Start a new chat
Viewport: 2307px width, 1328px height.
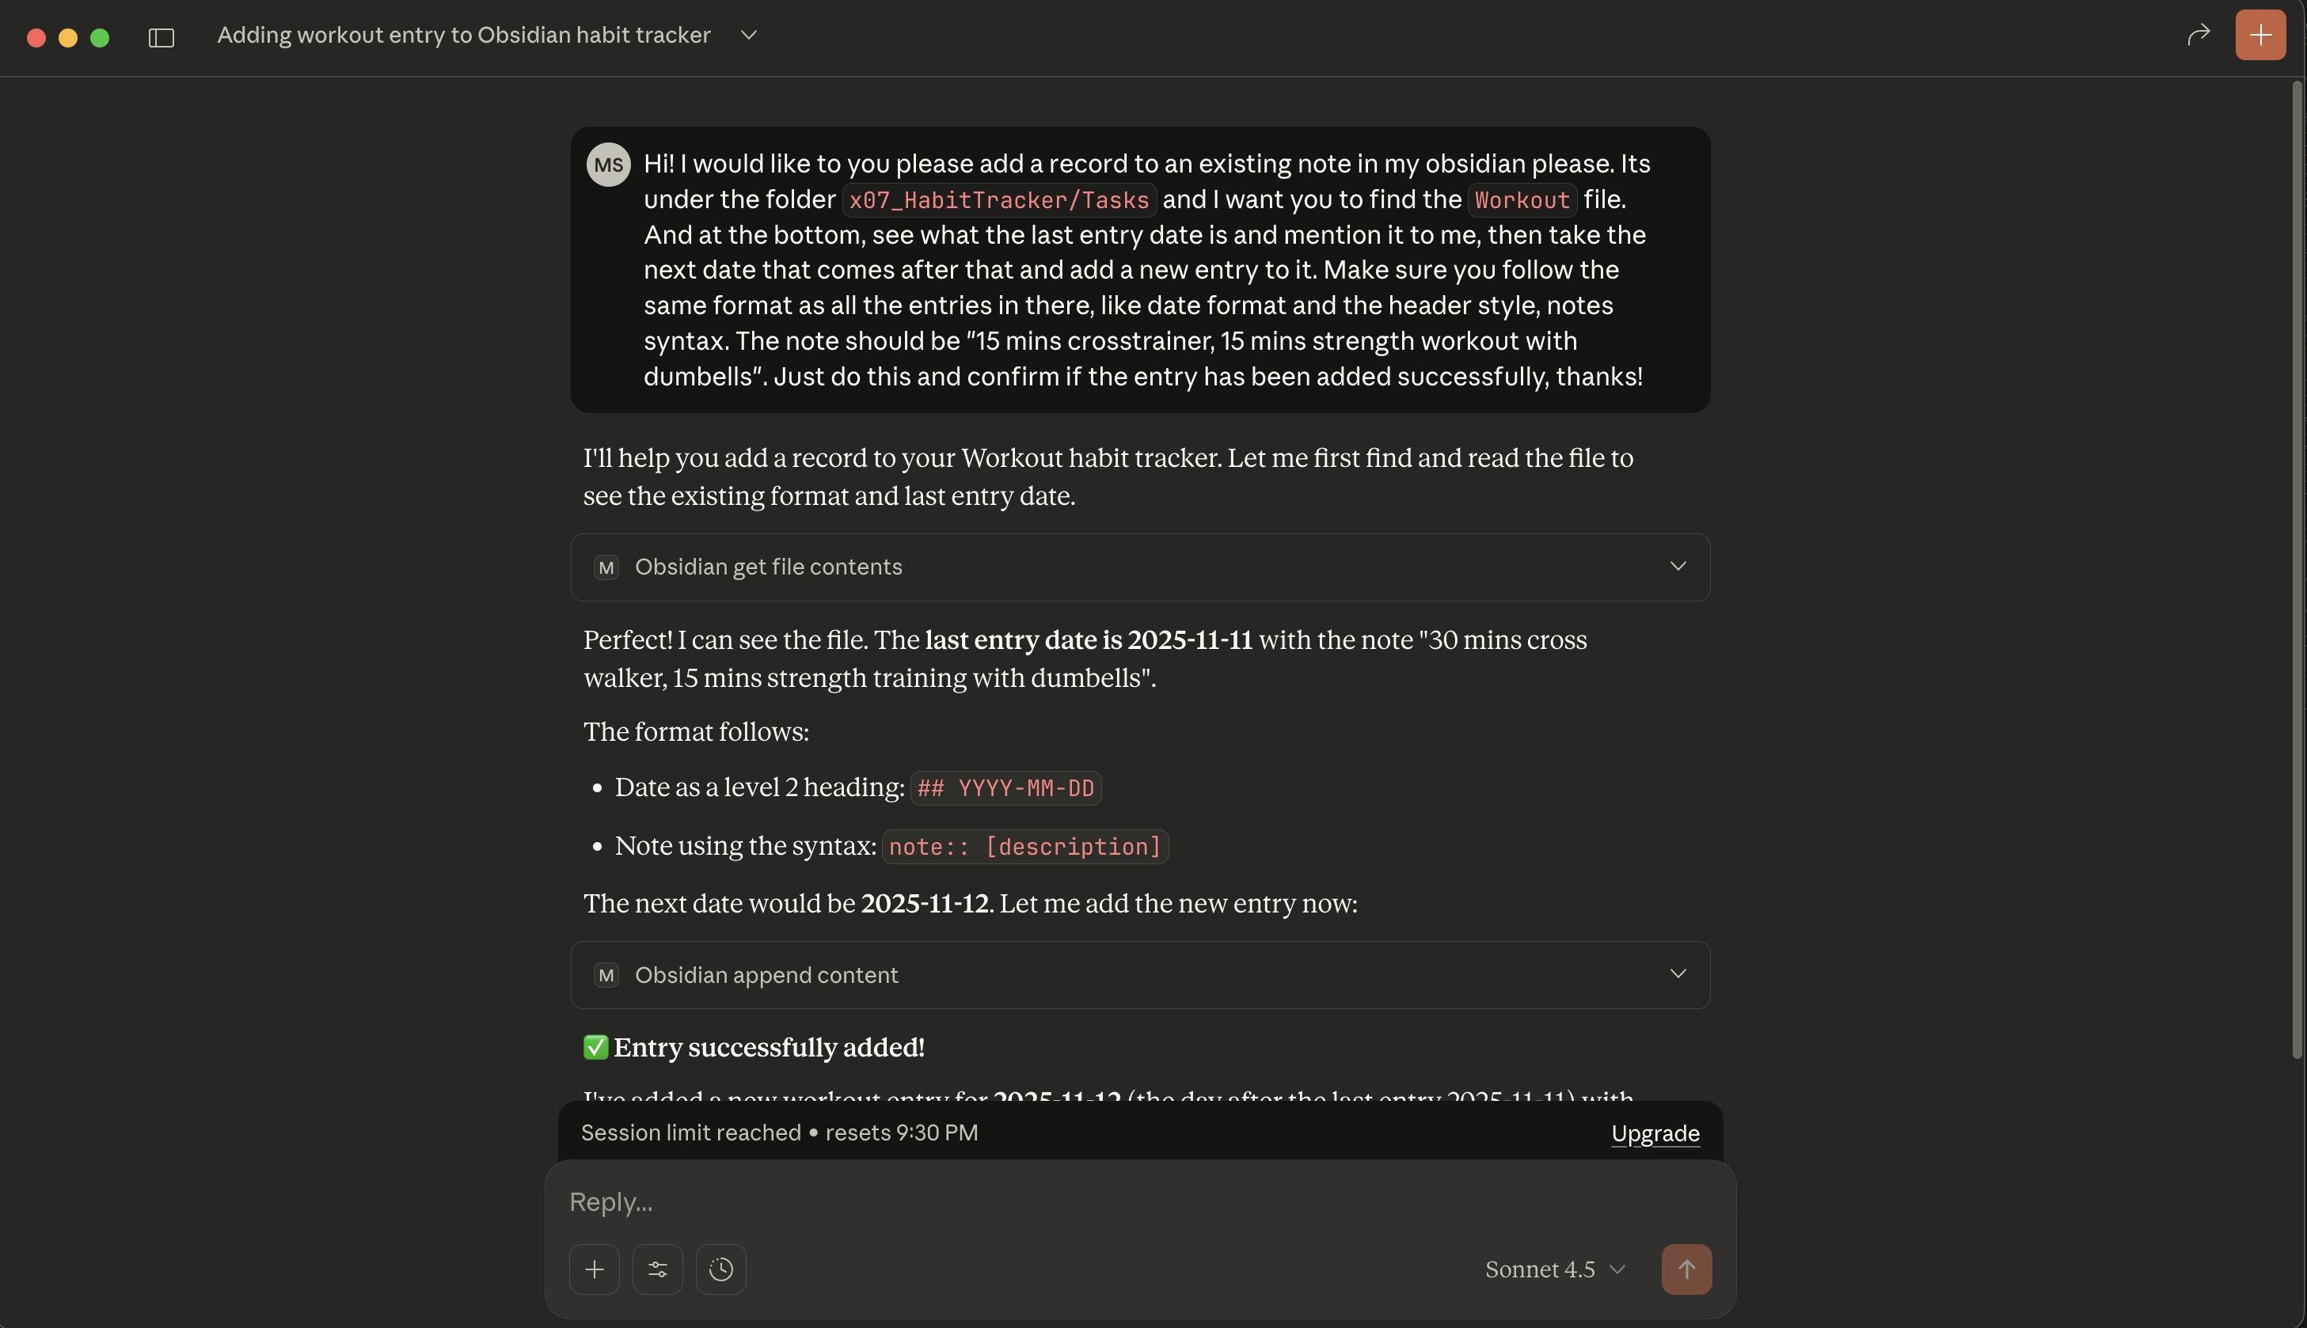coord(2260,35)
